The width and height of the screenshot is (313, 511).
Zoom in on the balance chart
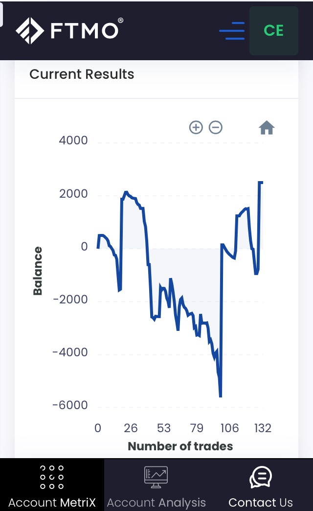point(196,128)
